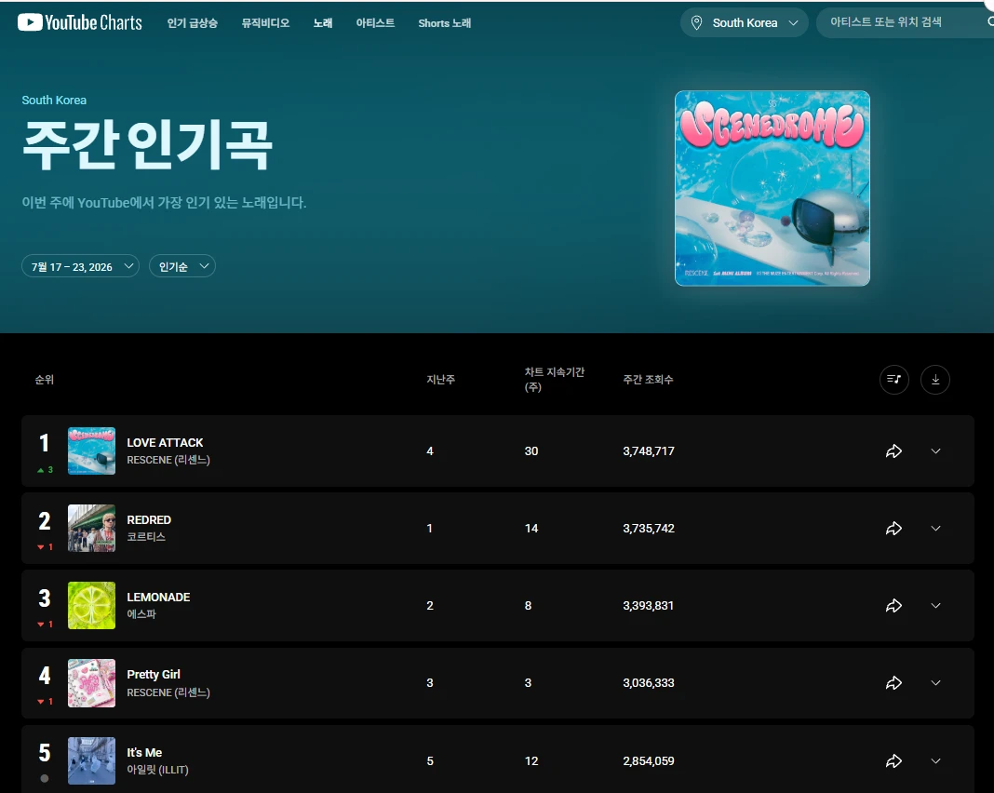Image resolution: width=994 pixels, height=793 pixels.
Task: Click the 주간 조회수 column header
Action: click(648, 379)
